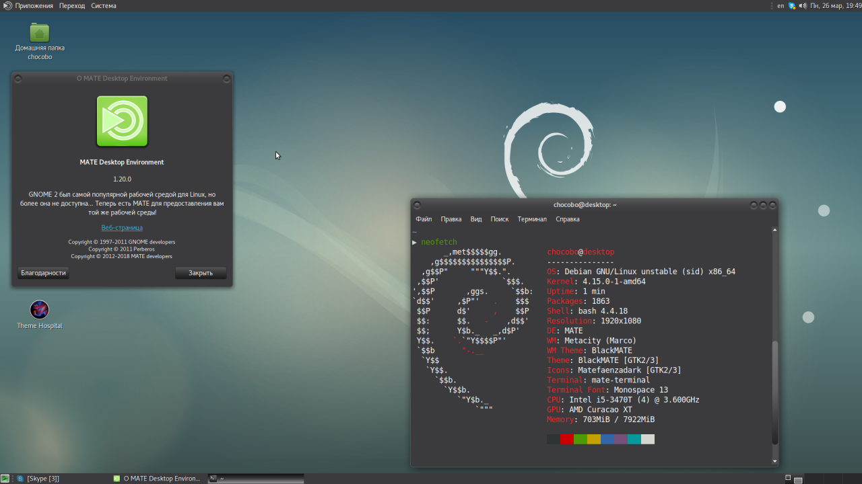This screenshot has width=862, height=484.
Task: Switch to O MATE Desktop Environ... taskbar entry
Action: click(x=158, y=479)
